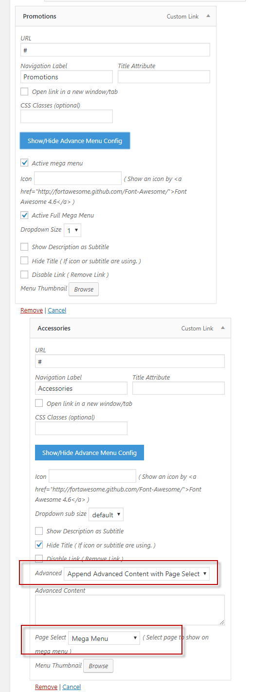Image resolution: width=253 pixels, height=692 pixels.
Task: Enable open link in new tab for Accessories
Action: click(x=39, y=403)
